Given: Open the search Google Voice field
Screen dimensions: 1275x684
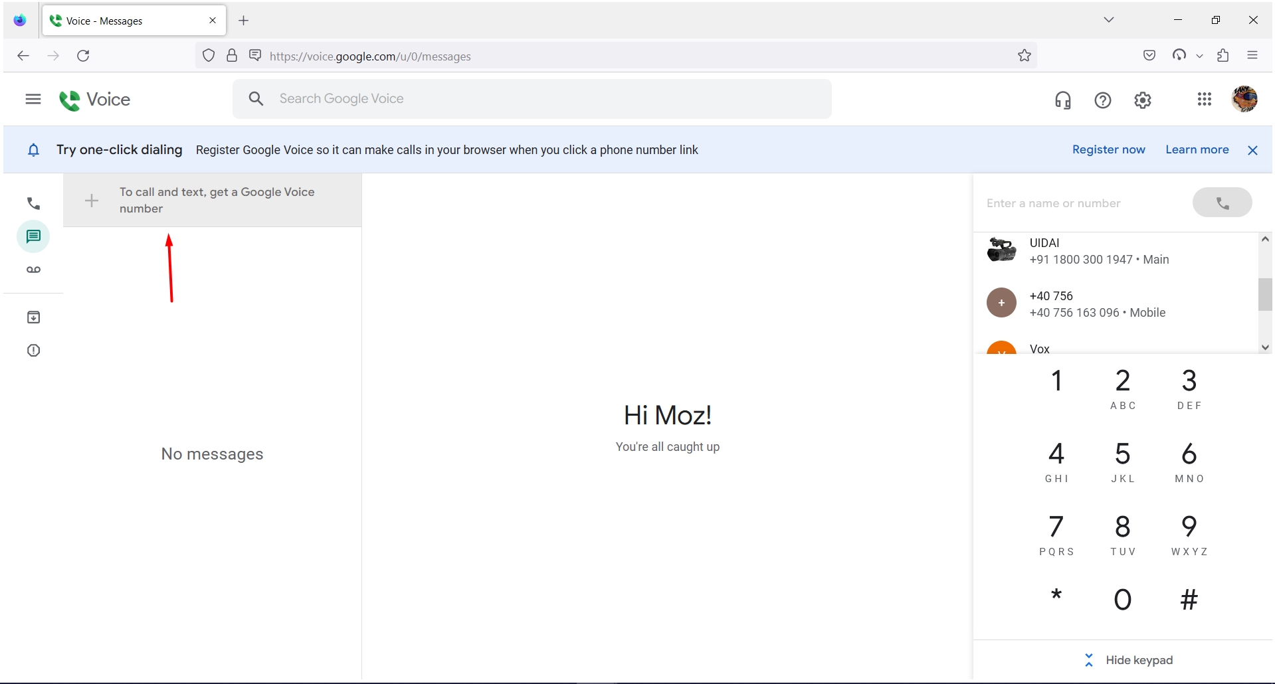Looking at the screenshot, I should tap(532, 98).
